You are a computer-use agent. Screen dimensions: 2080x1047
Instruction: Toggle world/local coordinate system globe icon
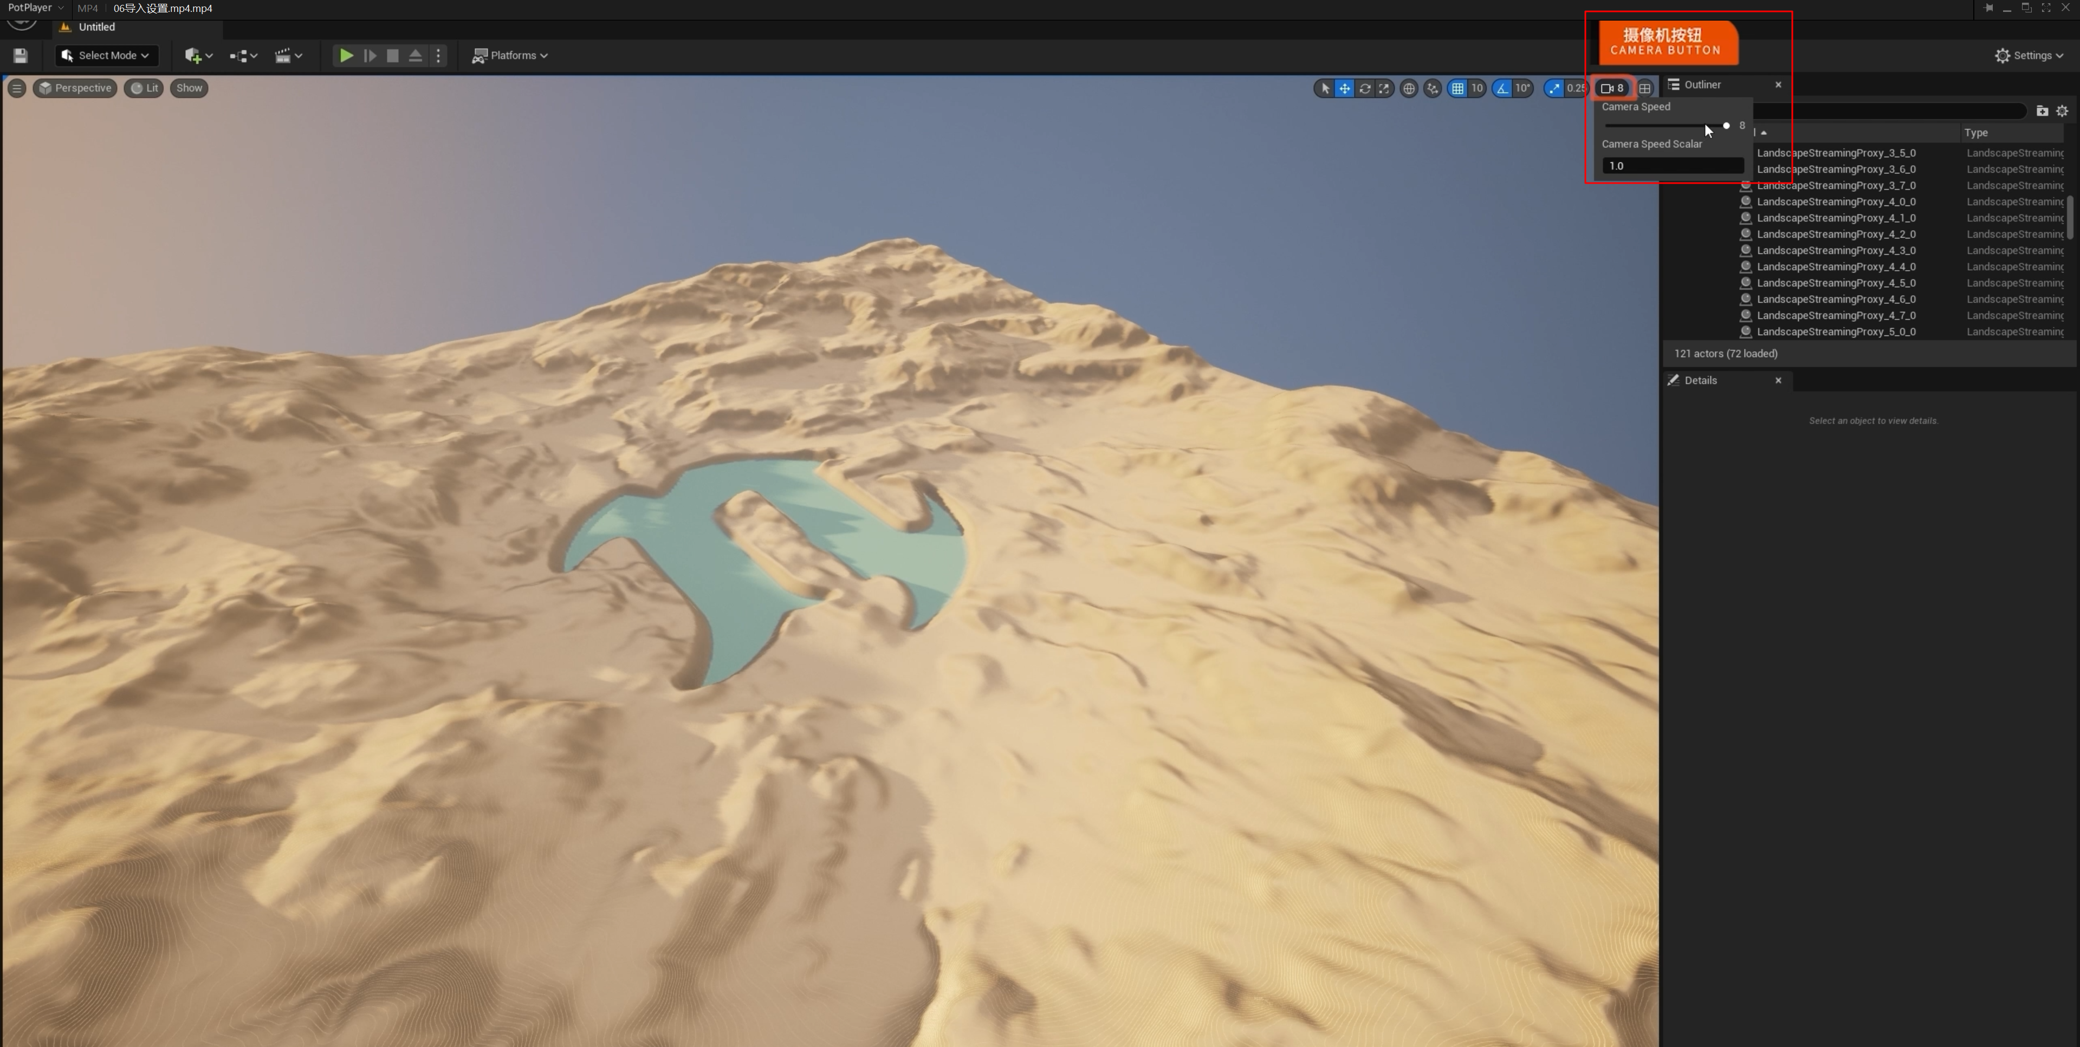1408,89
